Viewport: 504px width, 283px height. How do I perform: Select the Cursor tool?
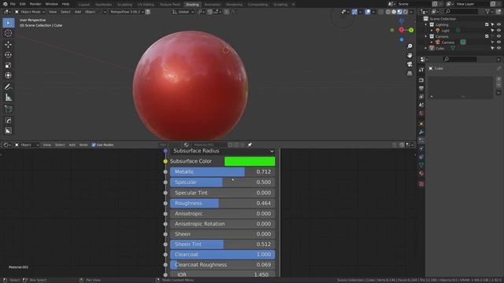click(x=9, y=33)
